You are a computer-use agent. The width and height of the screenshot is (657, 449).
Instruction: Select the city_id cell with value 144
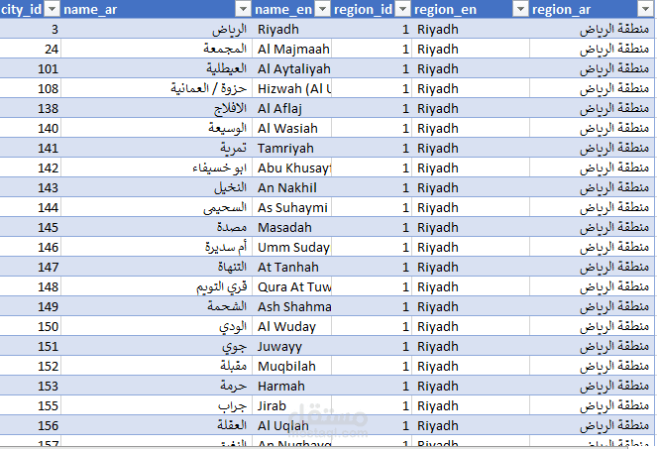pyautogui.click(x=30, y=207)
